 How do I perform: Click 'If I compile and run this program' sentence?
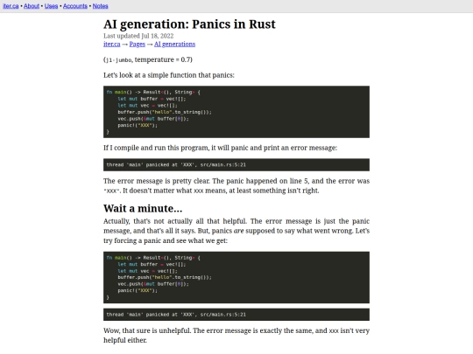[220, 148]
